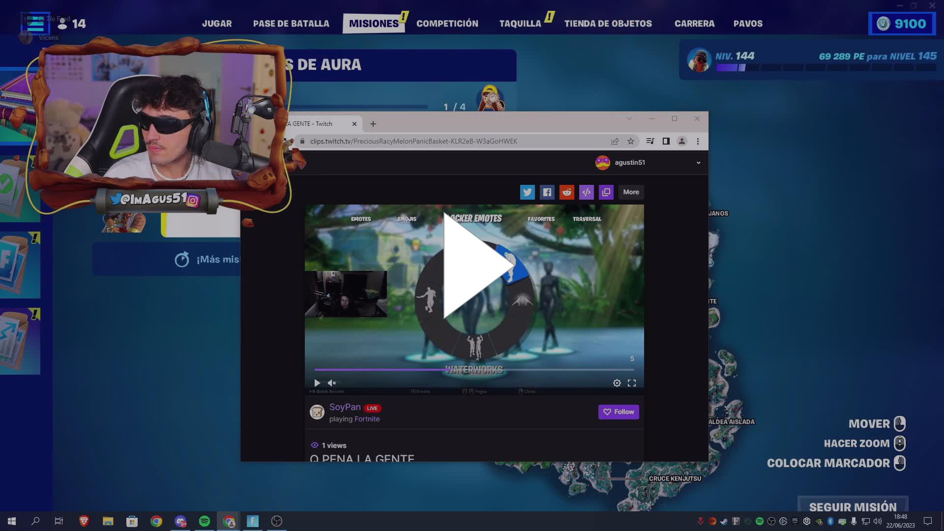Share the clip on Reddit
The image size is (944, 531).
coord(566,192)
